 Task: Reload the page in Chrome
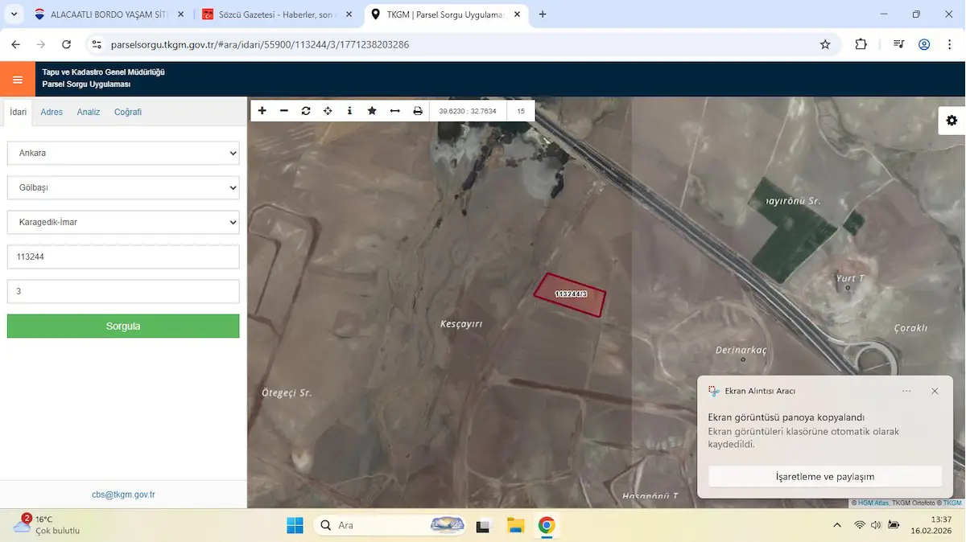point(67,45)
